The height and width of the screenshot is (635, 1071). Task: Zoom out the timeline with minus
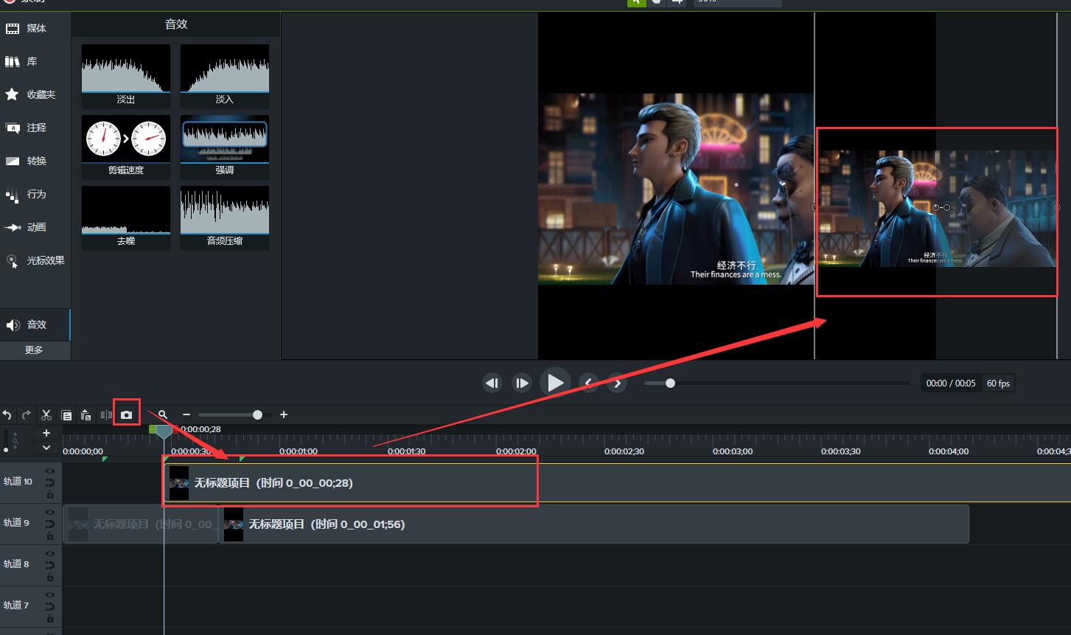(x=186, y=415)
